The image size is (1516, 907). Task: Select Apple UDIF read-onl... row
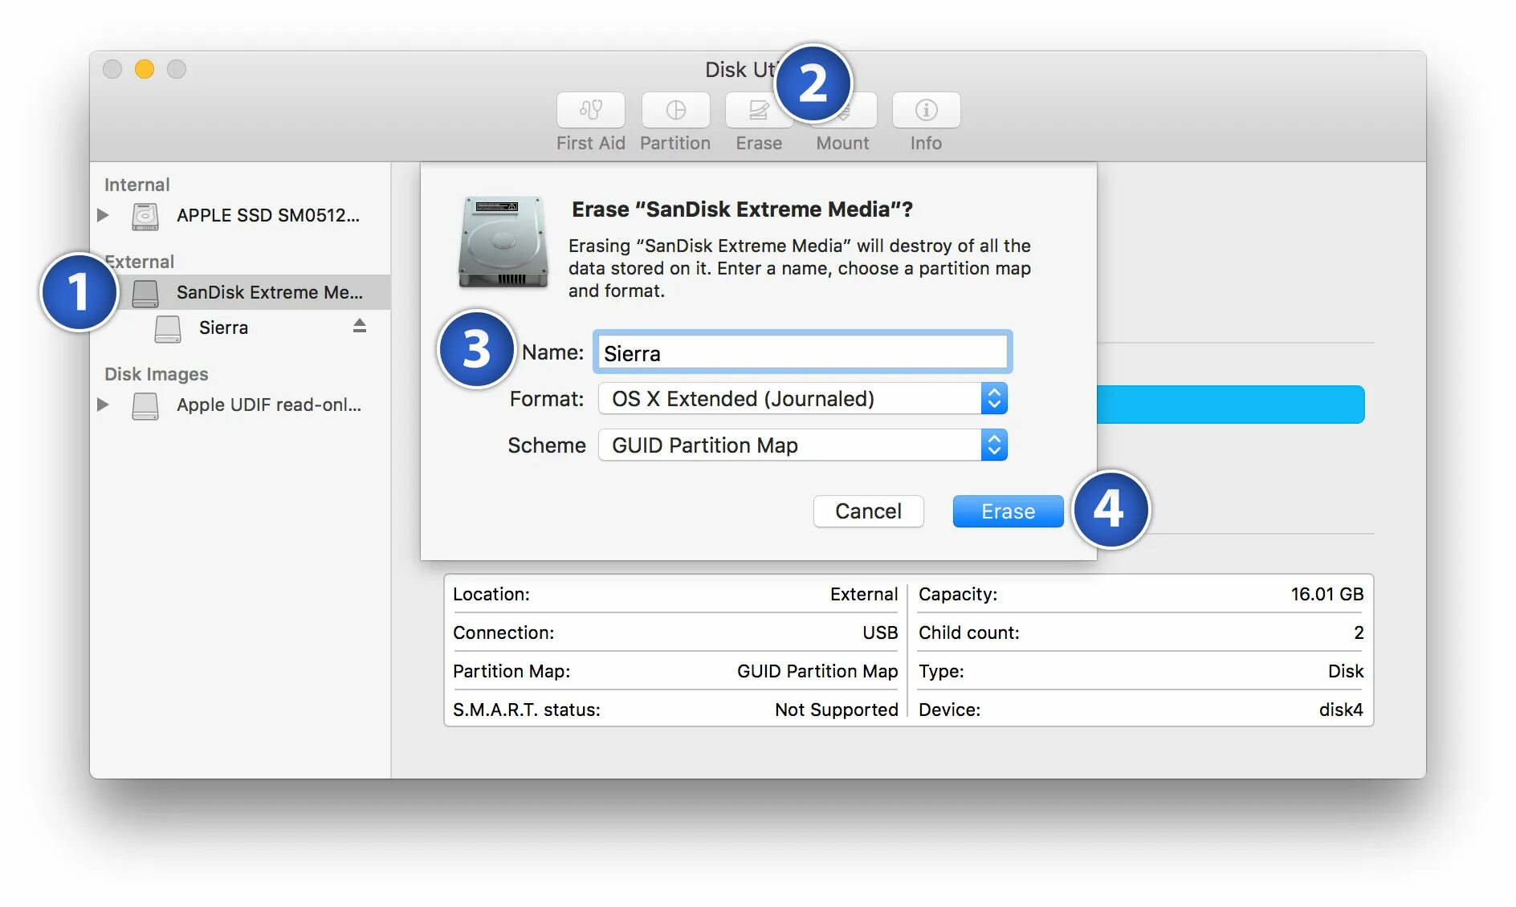point(241,405)
